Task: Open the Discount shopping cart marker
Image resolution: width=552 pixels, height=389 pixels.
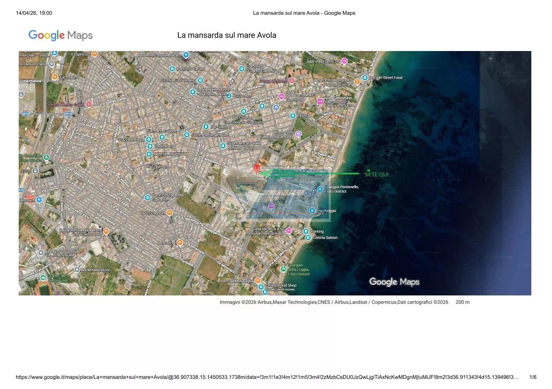Action: click(39, 200)
